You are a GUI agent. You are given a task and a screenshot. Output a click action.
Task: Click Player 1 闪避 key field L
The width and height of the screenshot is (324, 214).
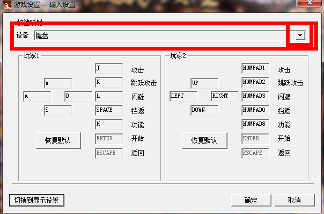click(109, 96)
